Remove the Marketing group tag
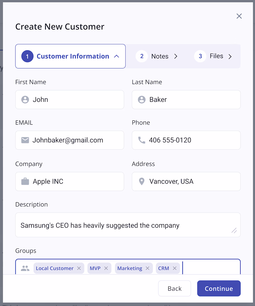The width and height of the screenshot is (255, 306). 147,268
